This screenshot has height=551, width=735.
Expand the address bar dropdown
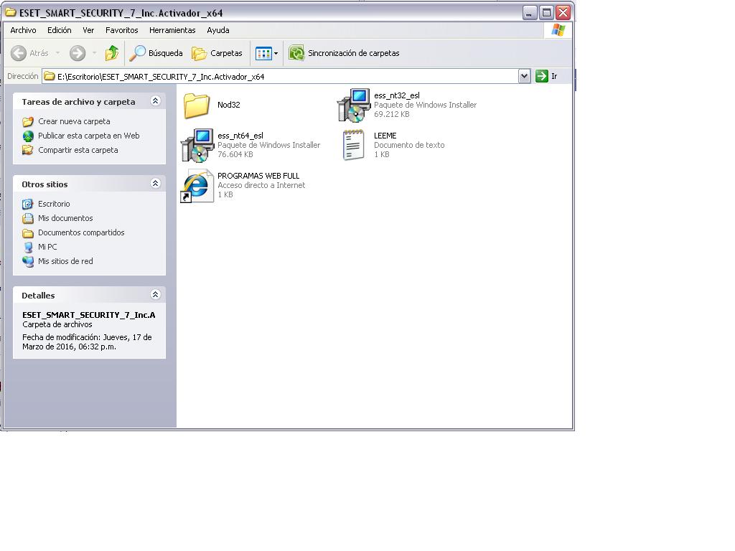524,76
